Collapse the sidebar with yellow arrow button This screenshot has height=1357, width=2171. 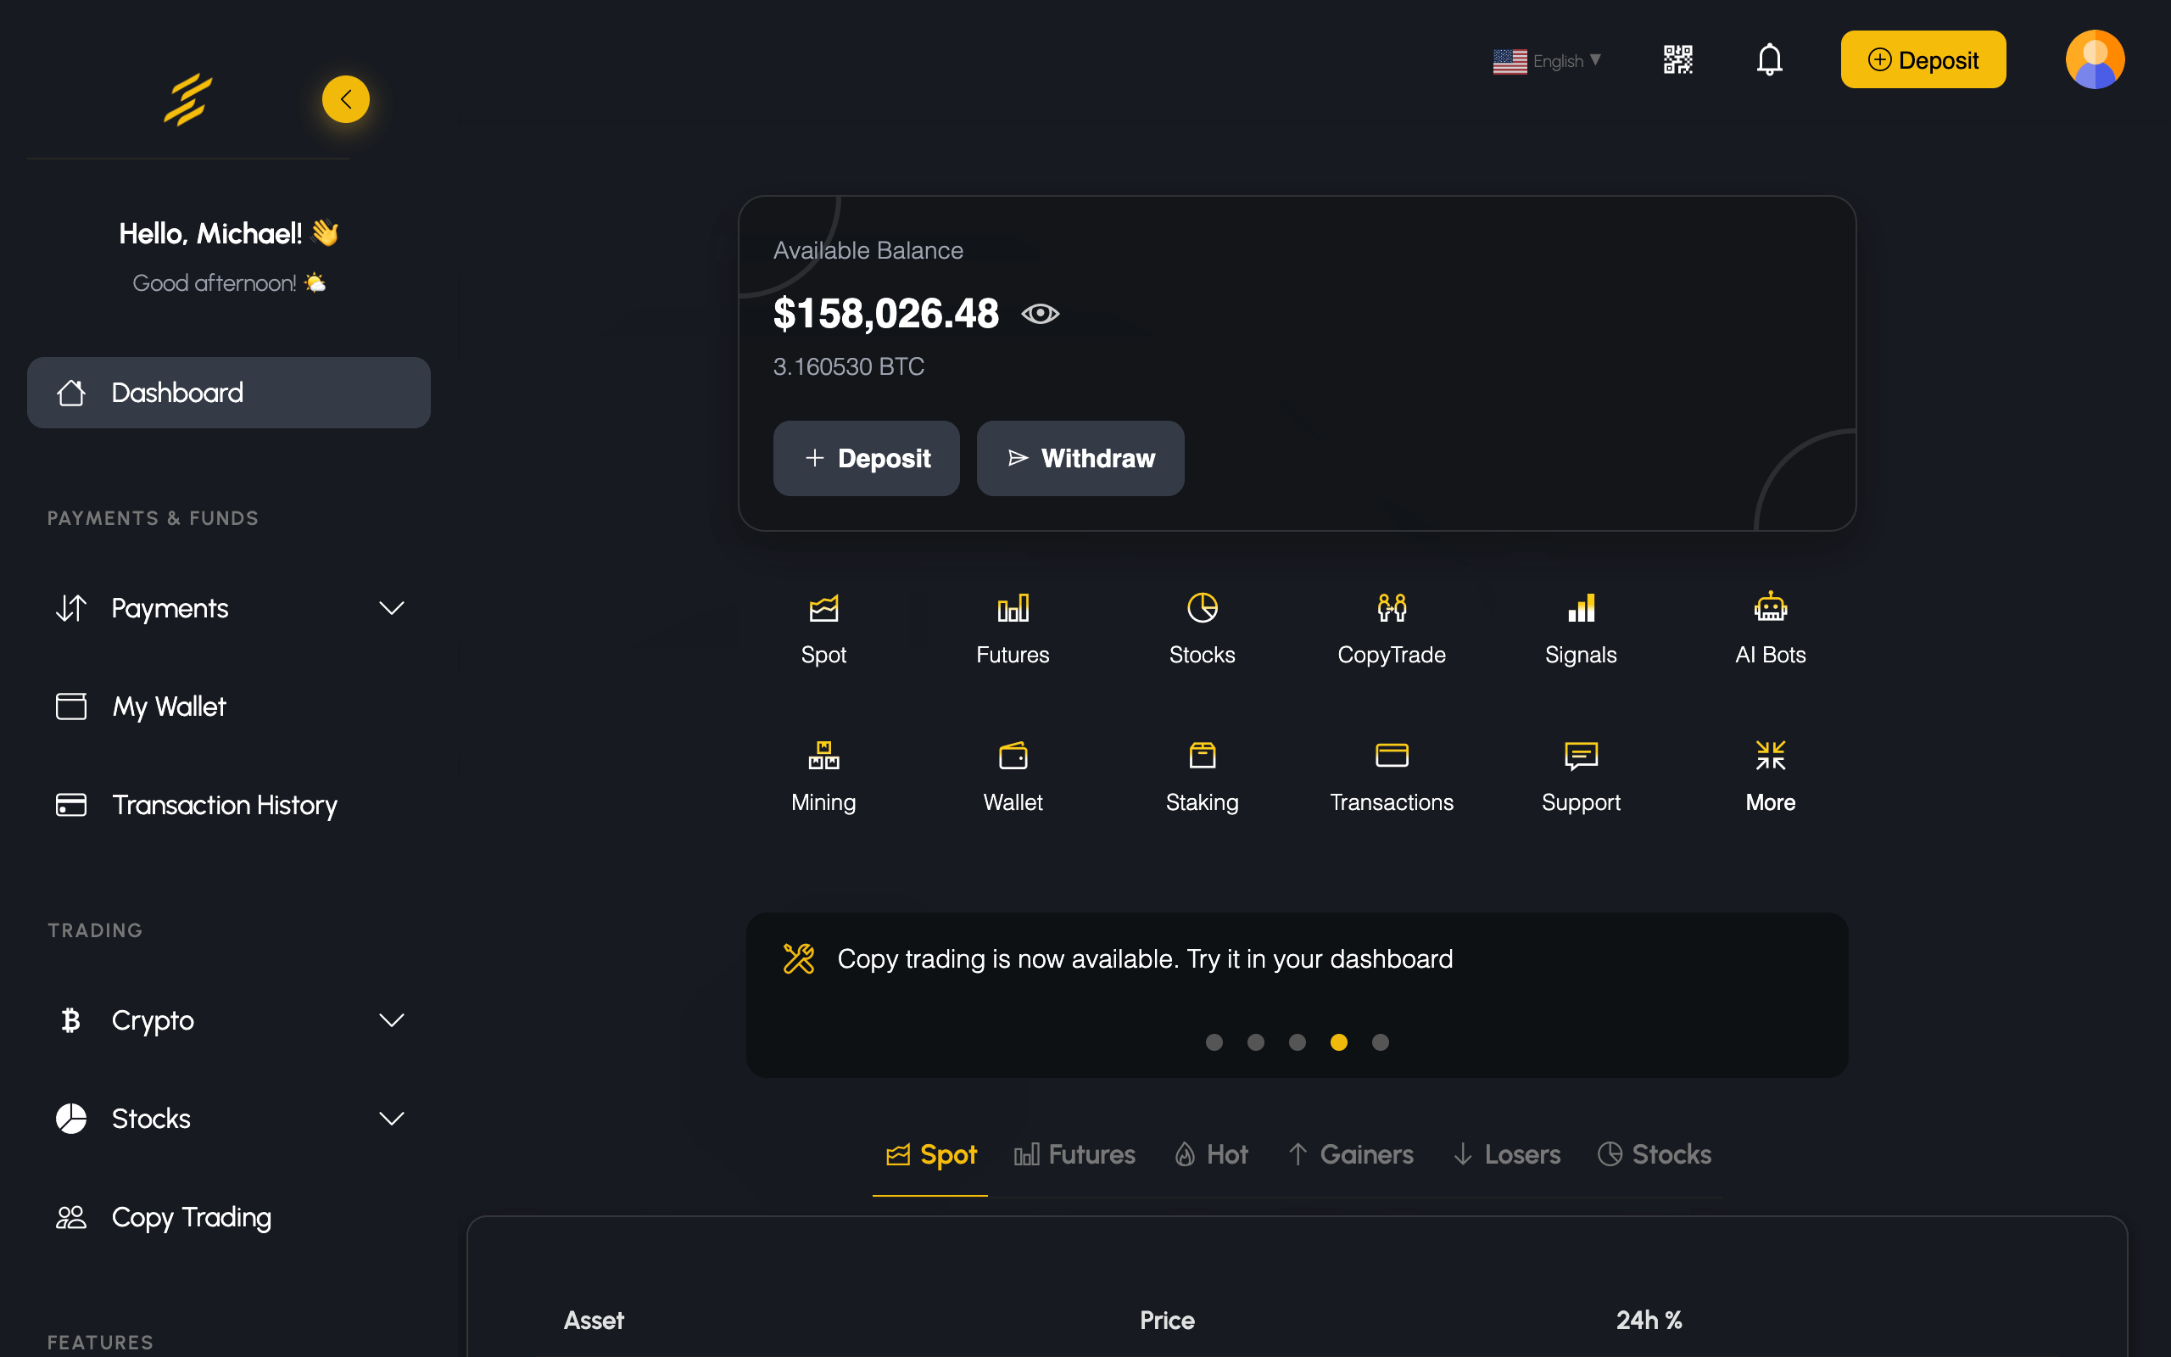pos(345,98)
